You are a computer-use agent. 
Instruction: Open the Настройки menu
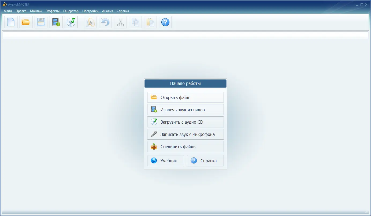coord(90,11)
